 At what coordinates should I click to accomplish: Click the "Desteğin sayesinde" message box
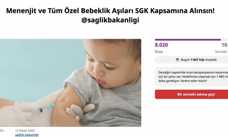click(x=192, y=77)
